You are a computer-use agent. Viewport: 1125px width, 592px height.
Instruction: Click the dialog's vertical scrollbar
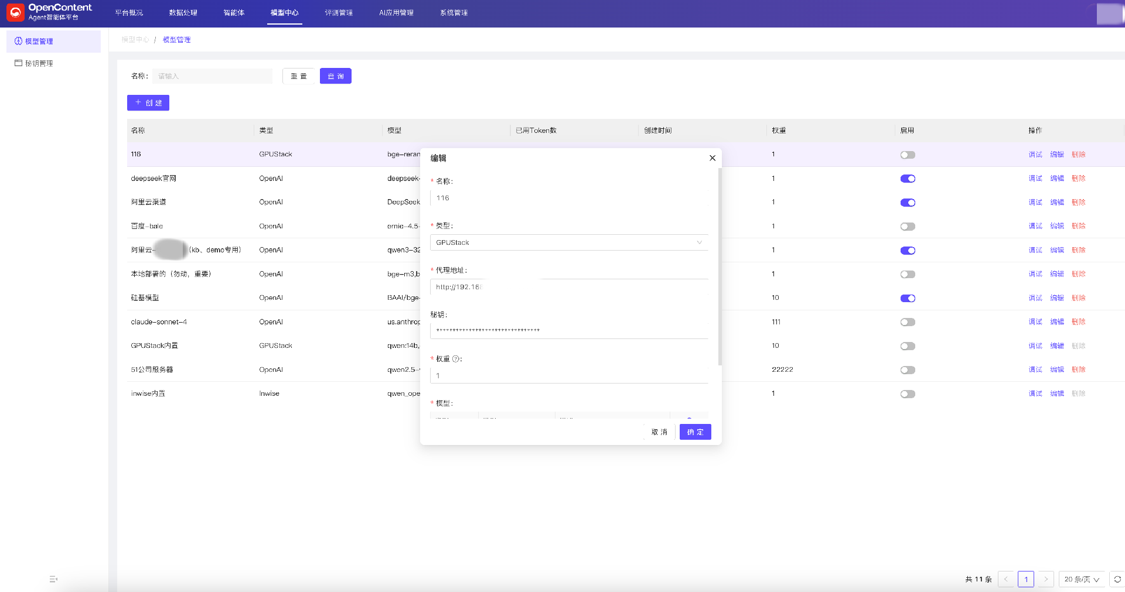tap(720, 266)
